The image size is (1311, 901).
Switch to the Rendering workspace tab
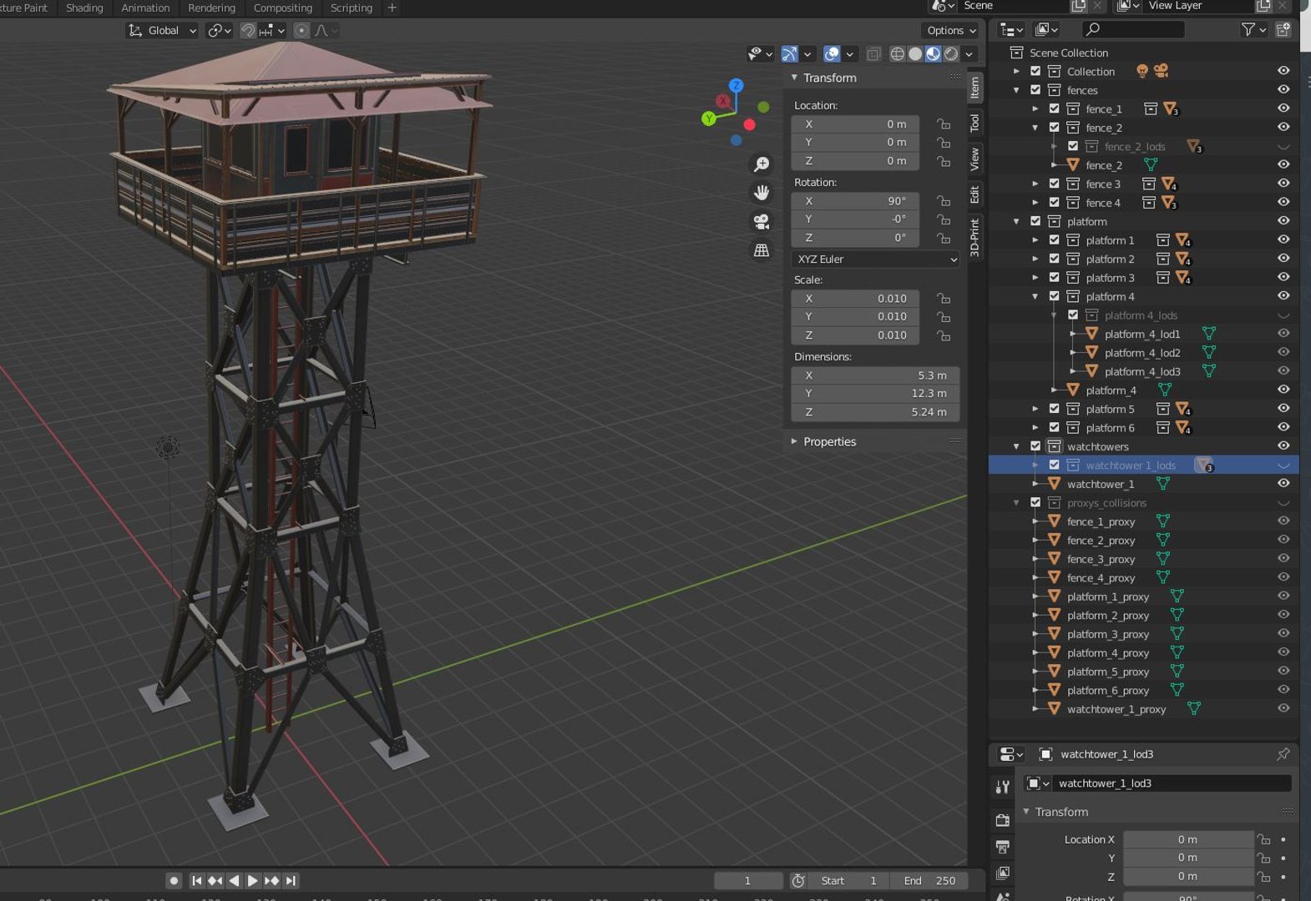coord(211,8)
